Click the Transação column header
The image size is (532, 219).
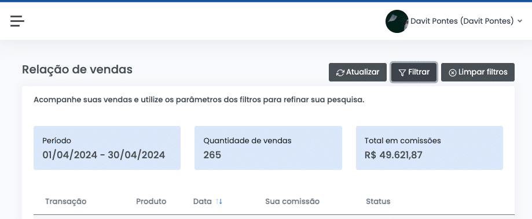coord(66,202)
